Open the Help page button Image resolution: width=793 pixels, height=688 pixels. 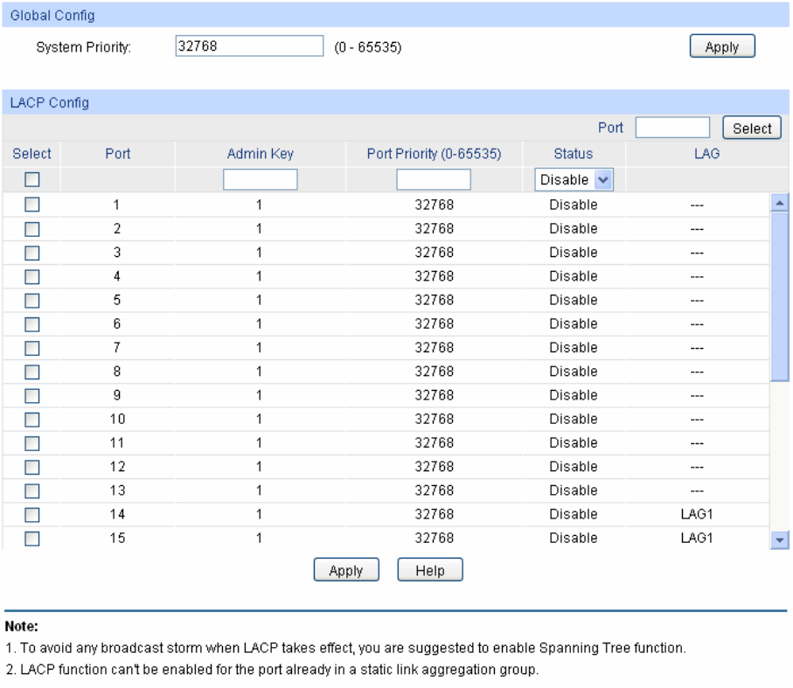click(429, 571)
